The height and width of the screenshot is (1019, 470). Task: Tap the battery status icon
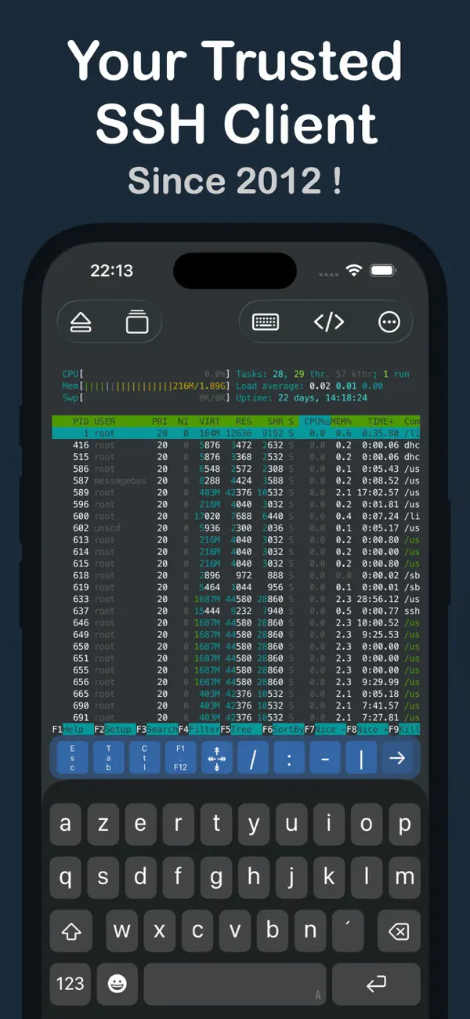[x=383, y=270]
